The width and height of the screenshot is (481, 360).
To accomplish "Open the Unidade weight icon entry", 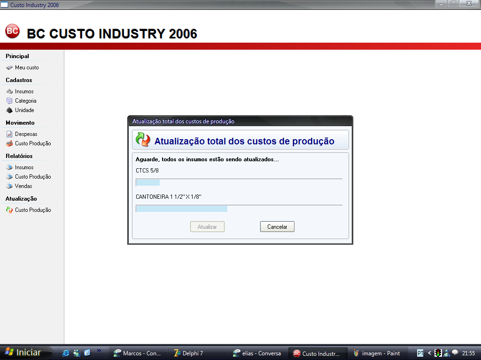I will coord(9,110).
